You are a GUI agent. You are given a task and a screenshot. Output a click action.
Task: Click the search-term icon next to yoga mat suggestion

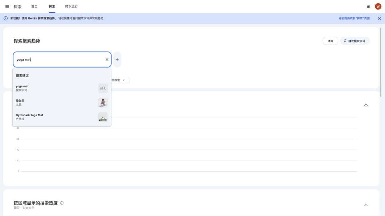point(103,88)
